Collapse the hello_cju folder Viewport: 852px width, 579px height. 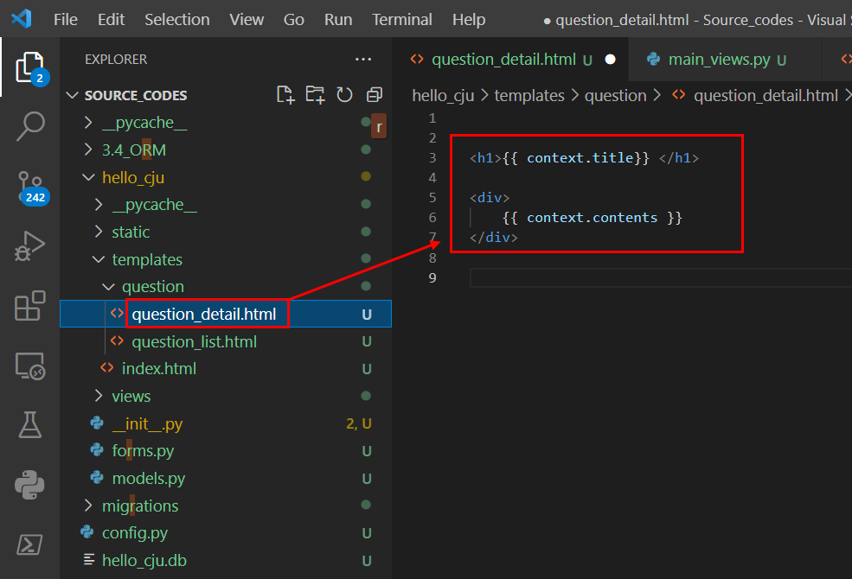pos(88,177)
